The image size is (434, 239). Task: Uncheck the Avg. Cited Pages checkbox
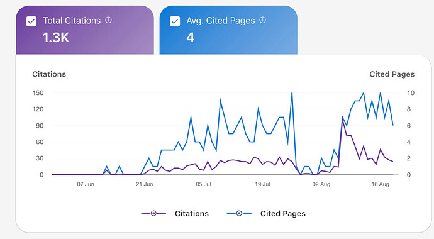(175, 21)
